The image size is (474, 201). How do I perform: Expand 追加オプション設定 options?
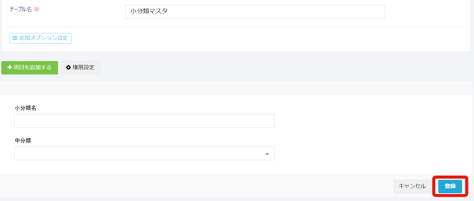40,38
